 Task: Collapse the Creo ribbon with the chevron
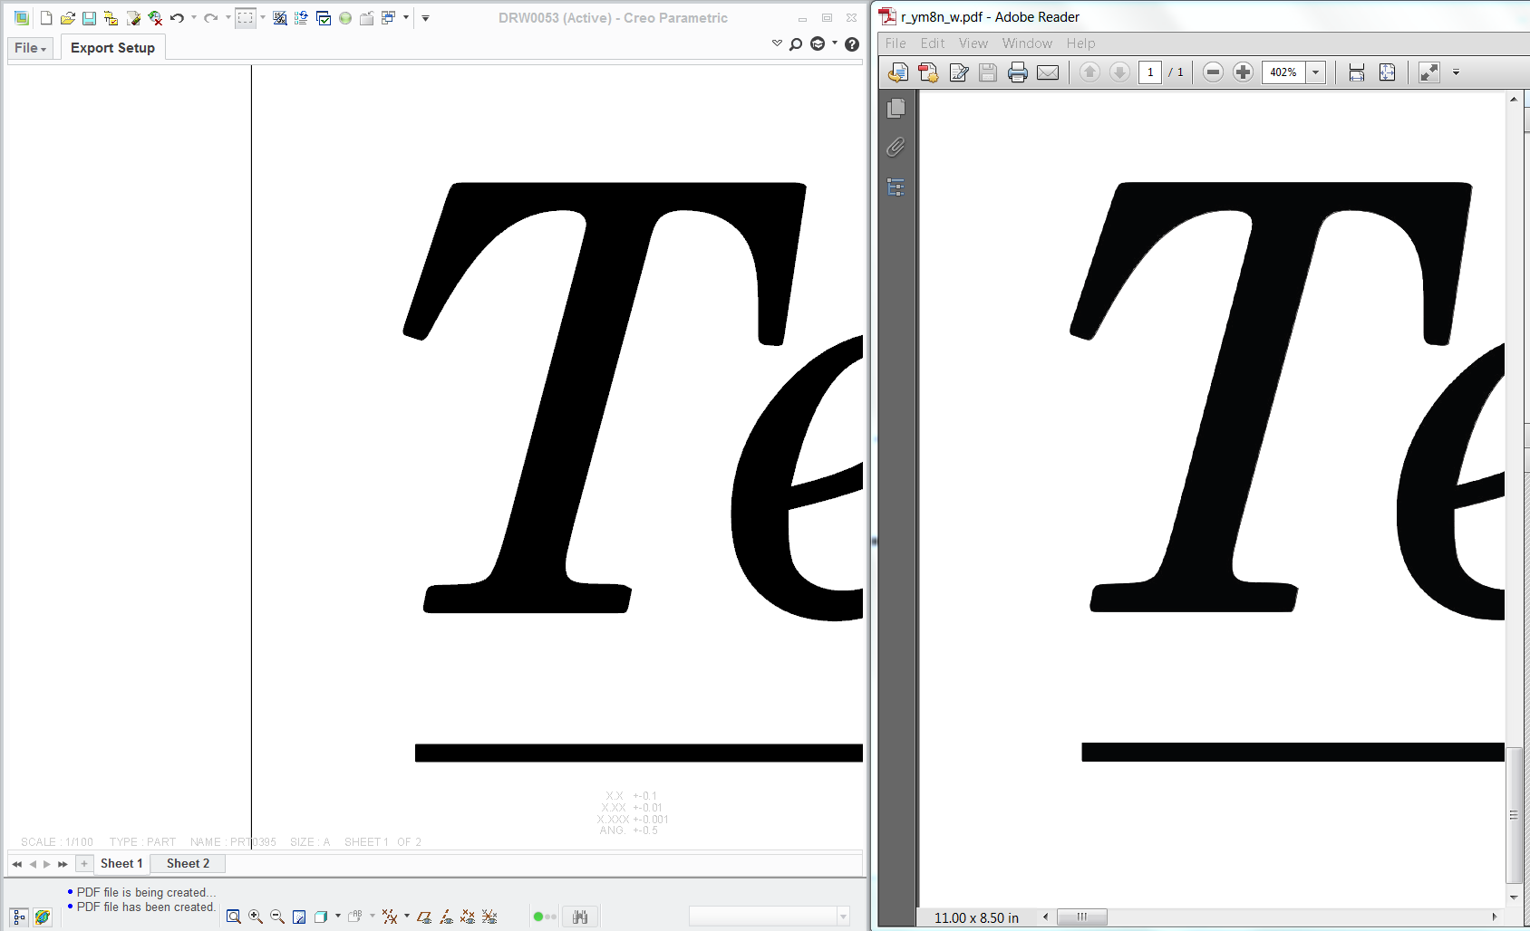[x=777, y=43]
